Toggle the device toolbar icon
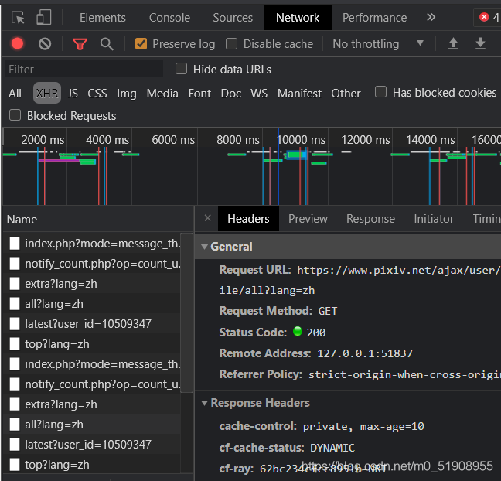Image resolution: width=501 pixels, height=481 pixels. 44,17
